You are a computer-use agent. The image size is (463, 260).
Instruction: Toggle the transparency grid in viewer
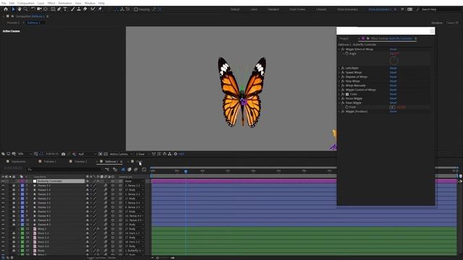pos(106,154)
